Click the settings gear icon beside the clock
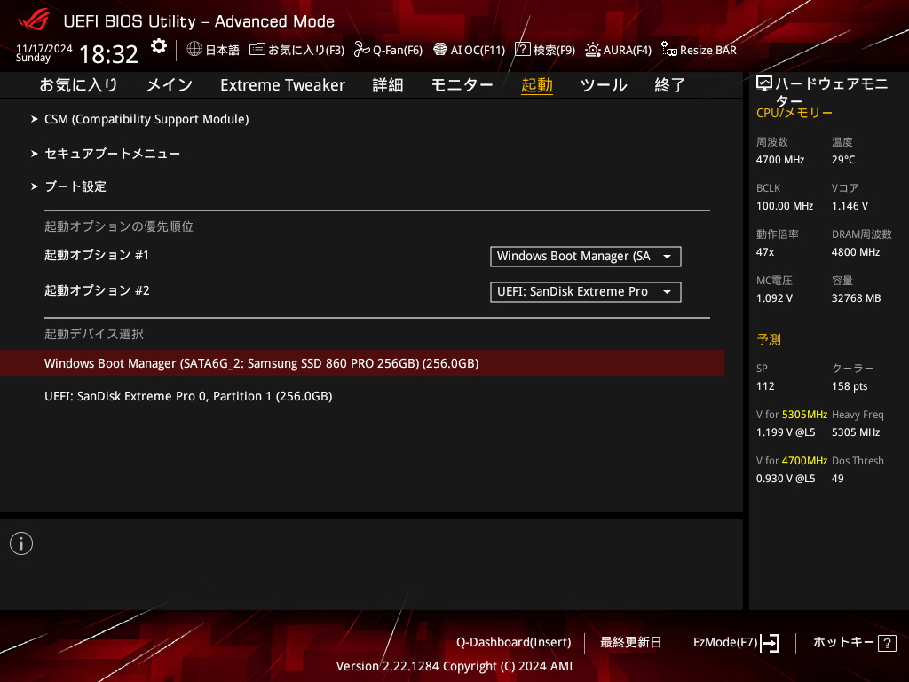 click(158, 47)
